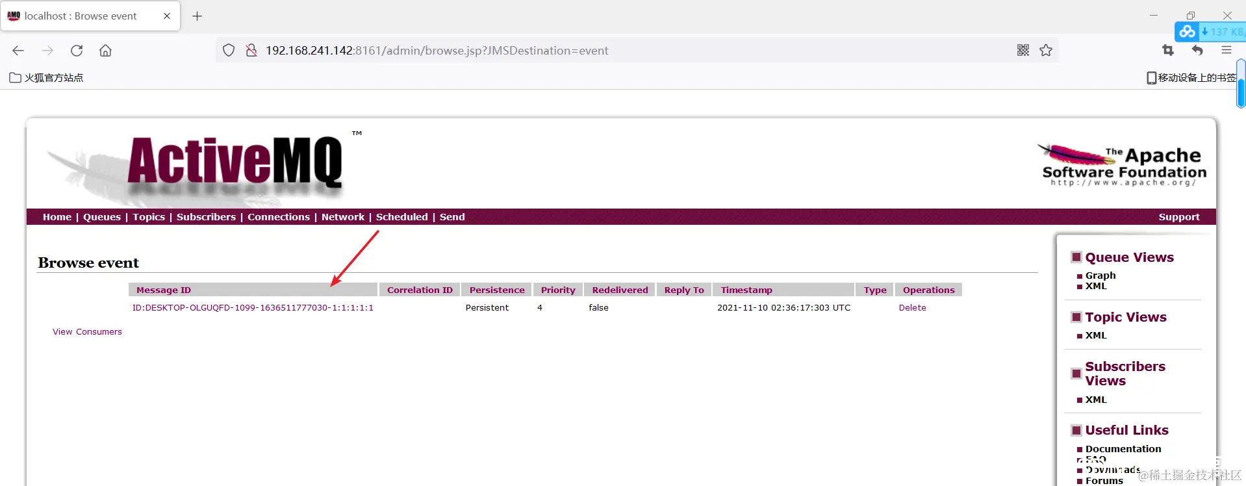Click the browser Back arrow

coord(18,51)
